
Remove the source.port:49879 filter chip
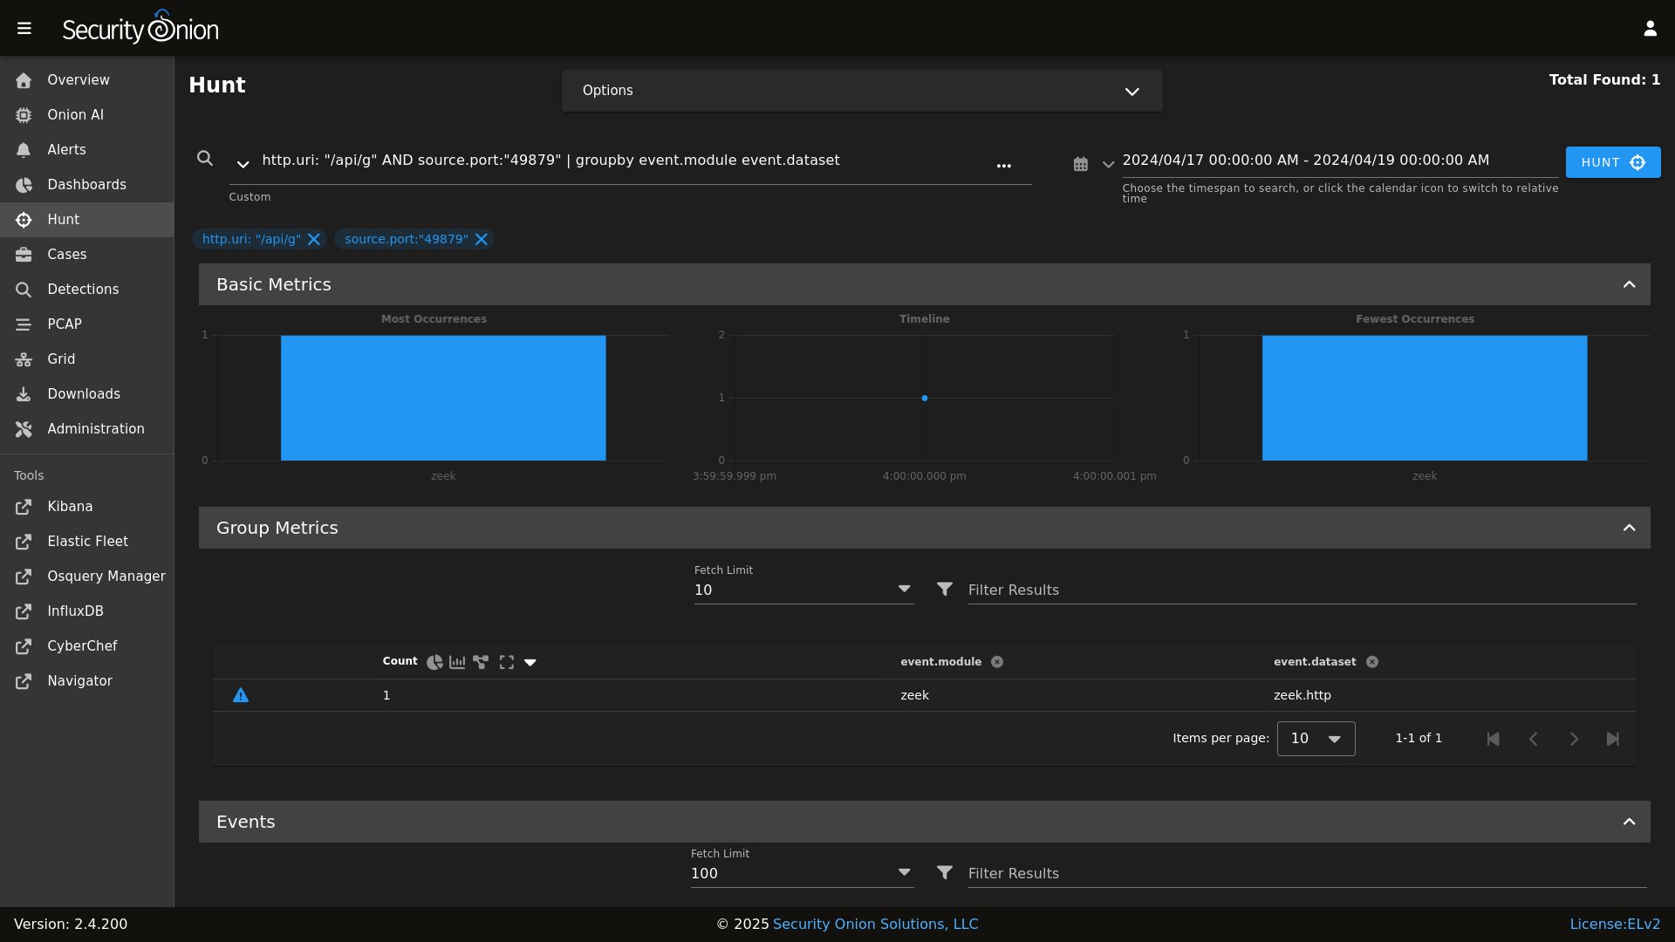pos(482,239)
